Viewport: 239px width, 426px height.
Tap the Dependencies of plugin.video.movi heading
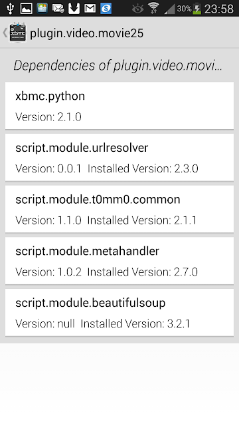coord(118,65)
